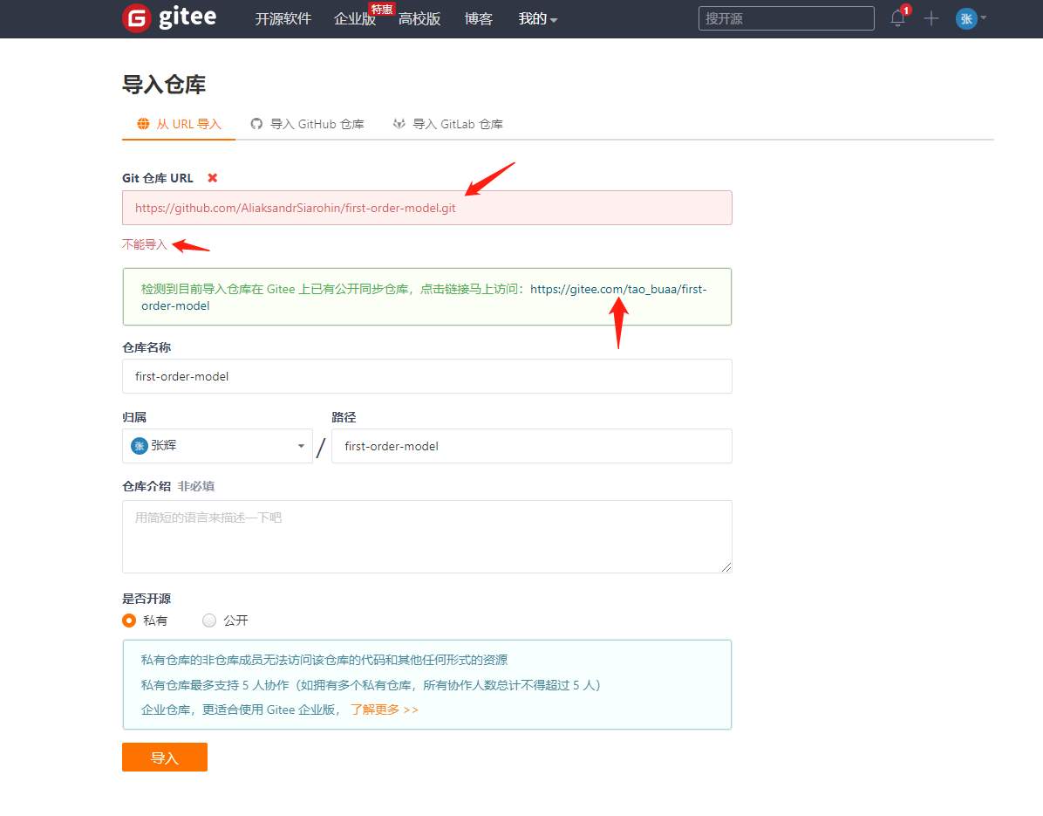Click the 私有仓库的非仓库成员无法访问 line
This screenshot has height=816, width=1043.
324,660
